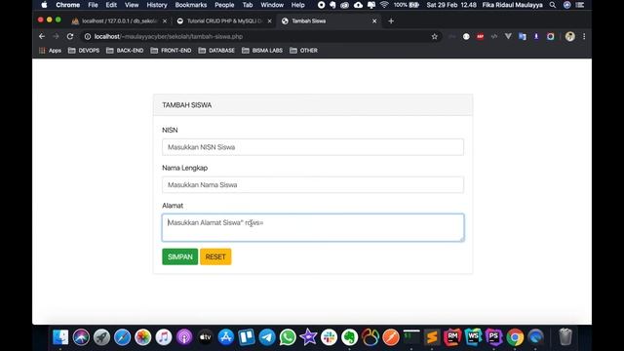
Task: Open the Chrome three-dot menu
Action: pos(584,37)
